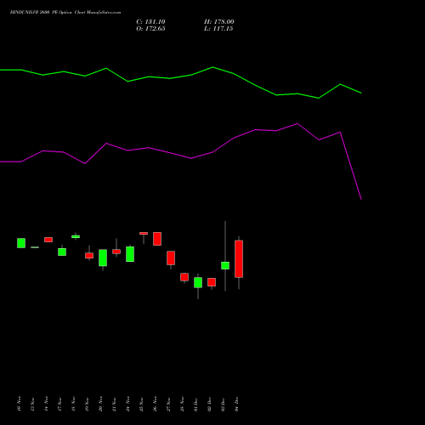This screenshot has width=425, height=425.
Task: Click the green 01 Dec candle
Action: point(198,282)
